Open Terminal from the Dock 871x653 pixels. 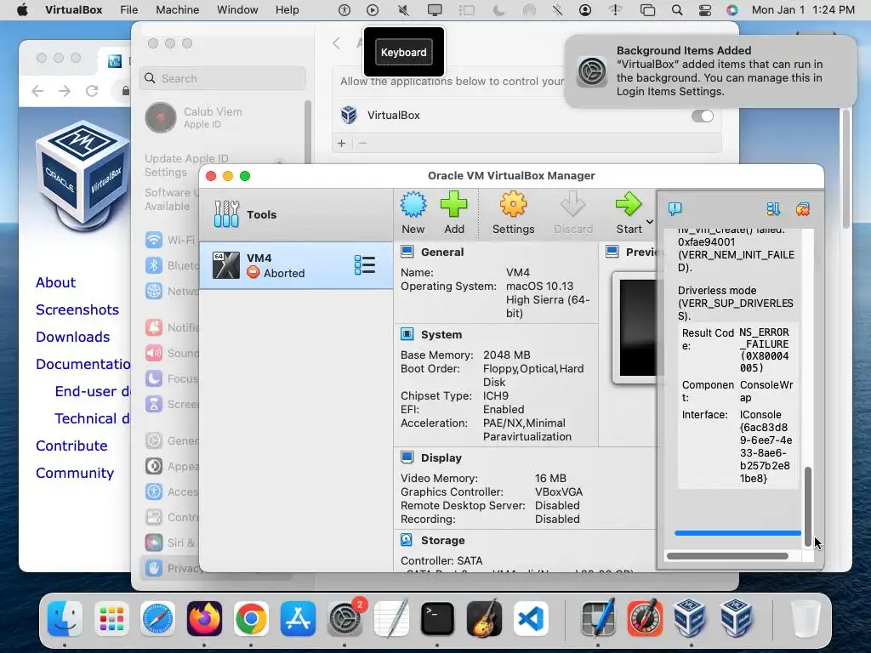(x=438, y=619)
